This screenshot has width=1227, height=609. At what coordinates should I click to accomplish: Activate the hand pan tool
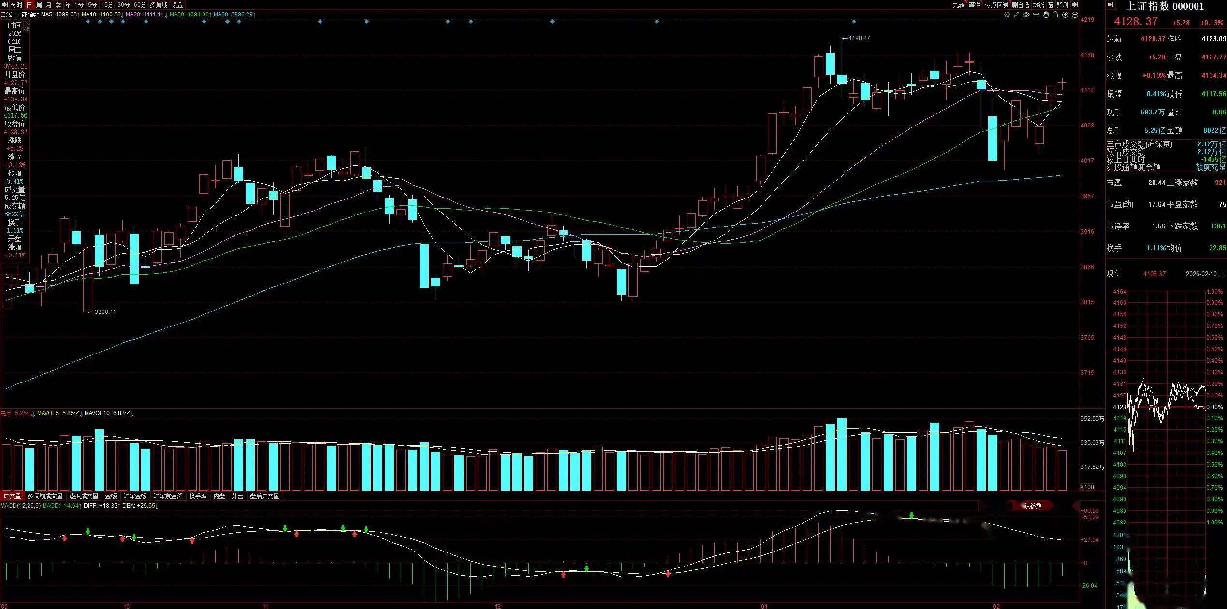1046,14
